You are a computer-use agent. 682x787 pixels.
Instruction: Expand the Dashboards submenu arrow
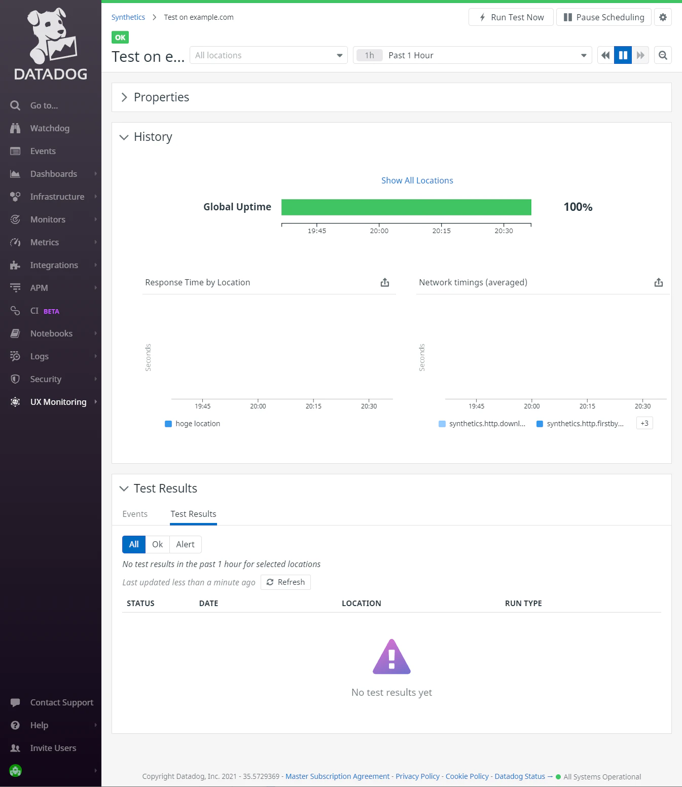(95, 174)
